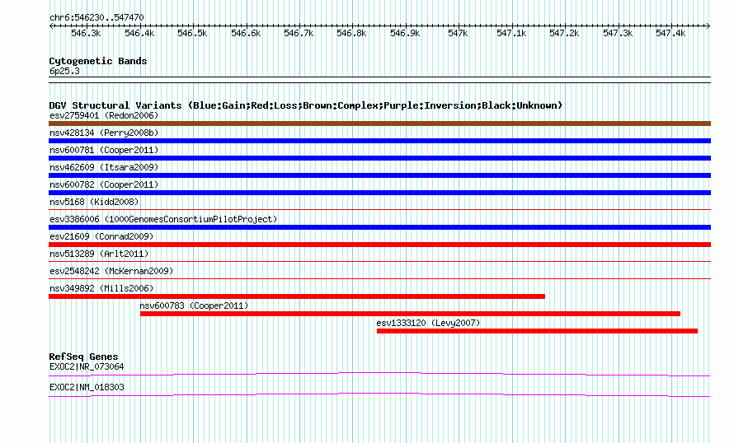Click the nsv462609 (Itsara2009) label

click(104, 167)
